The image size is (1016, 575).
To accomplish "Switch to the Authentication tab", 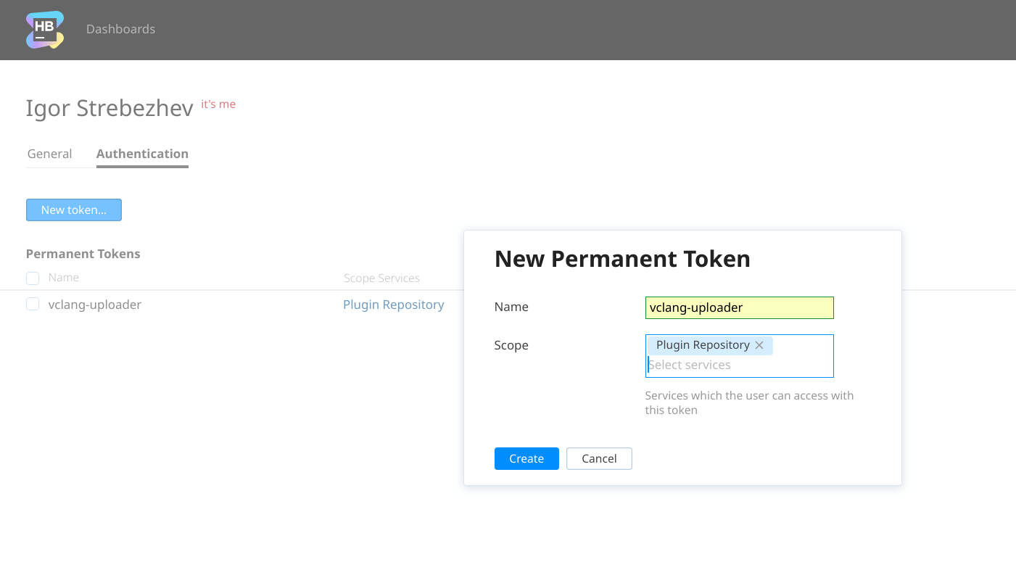I will click(x=142, y=154).
